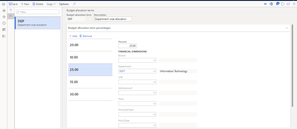The height and width of the screenshot is (129, 297).
Task: Open the Copy dropdown menu
Action: [51, 4]
